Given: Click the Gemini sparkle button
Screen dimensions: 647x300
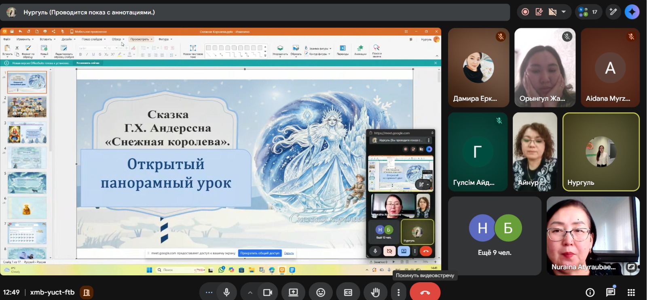Looking at the screenshot, I should click(x=632, y=12).
